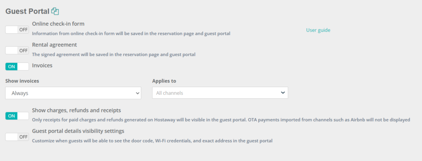Click the arrow icon in All channels field
Viewport: 422px width, 161px height.
[283, 93]
